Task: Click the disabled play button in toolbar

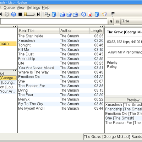Action: pos(7,14)
